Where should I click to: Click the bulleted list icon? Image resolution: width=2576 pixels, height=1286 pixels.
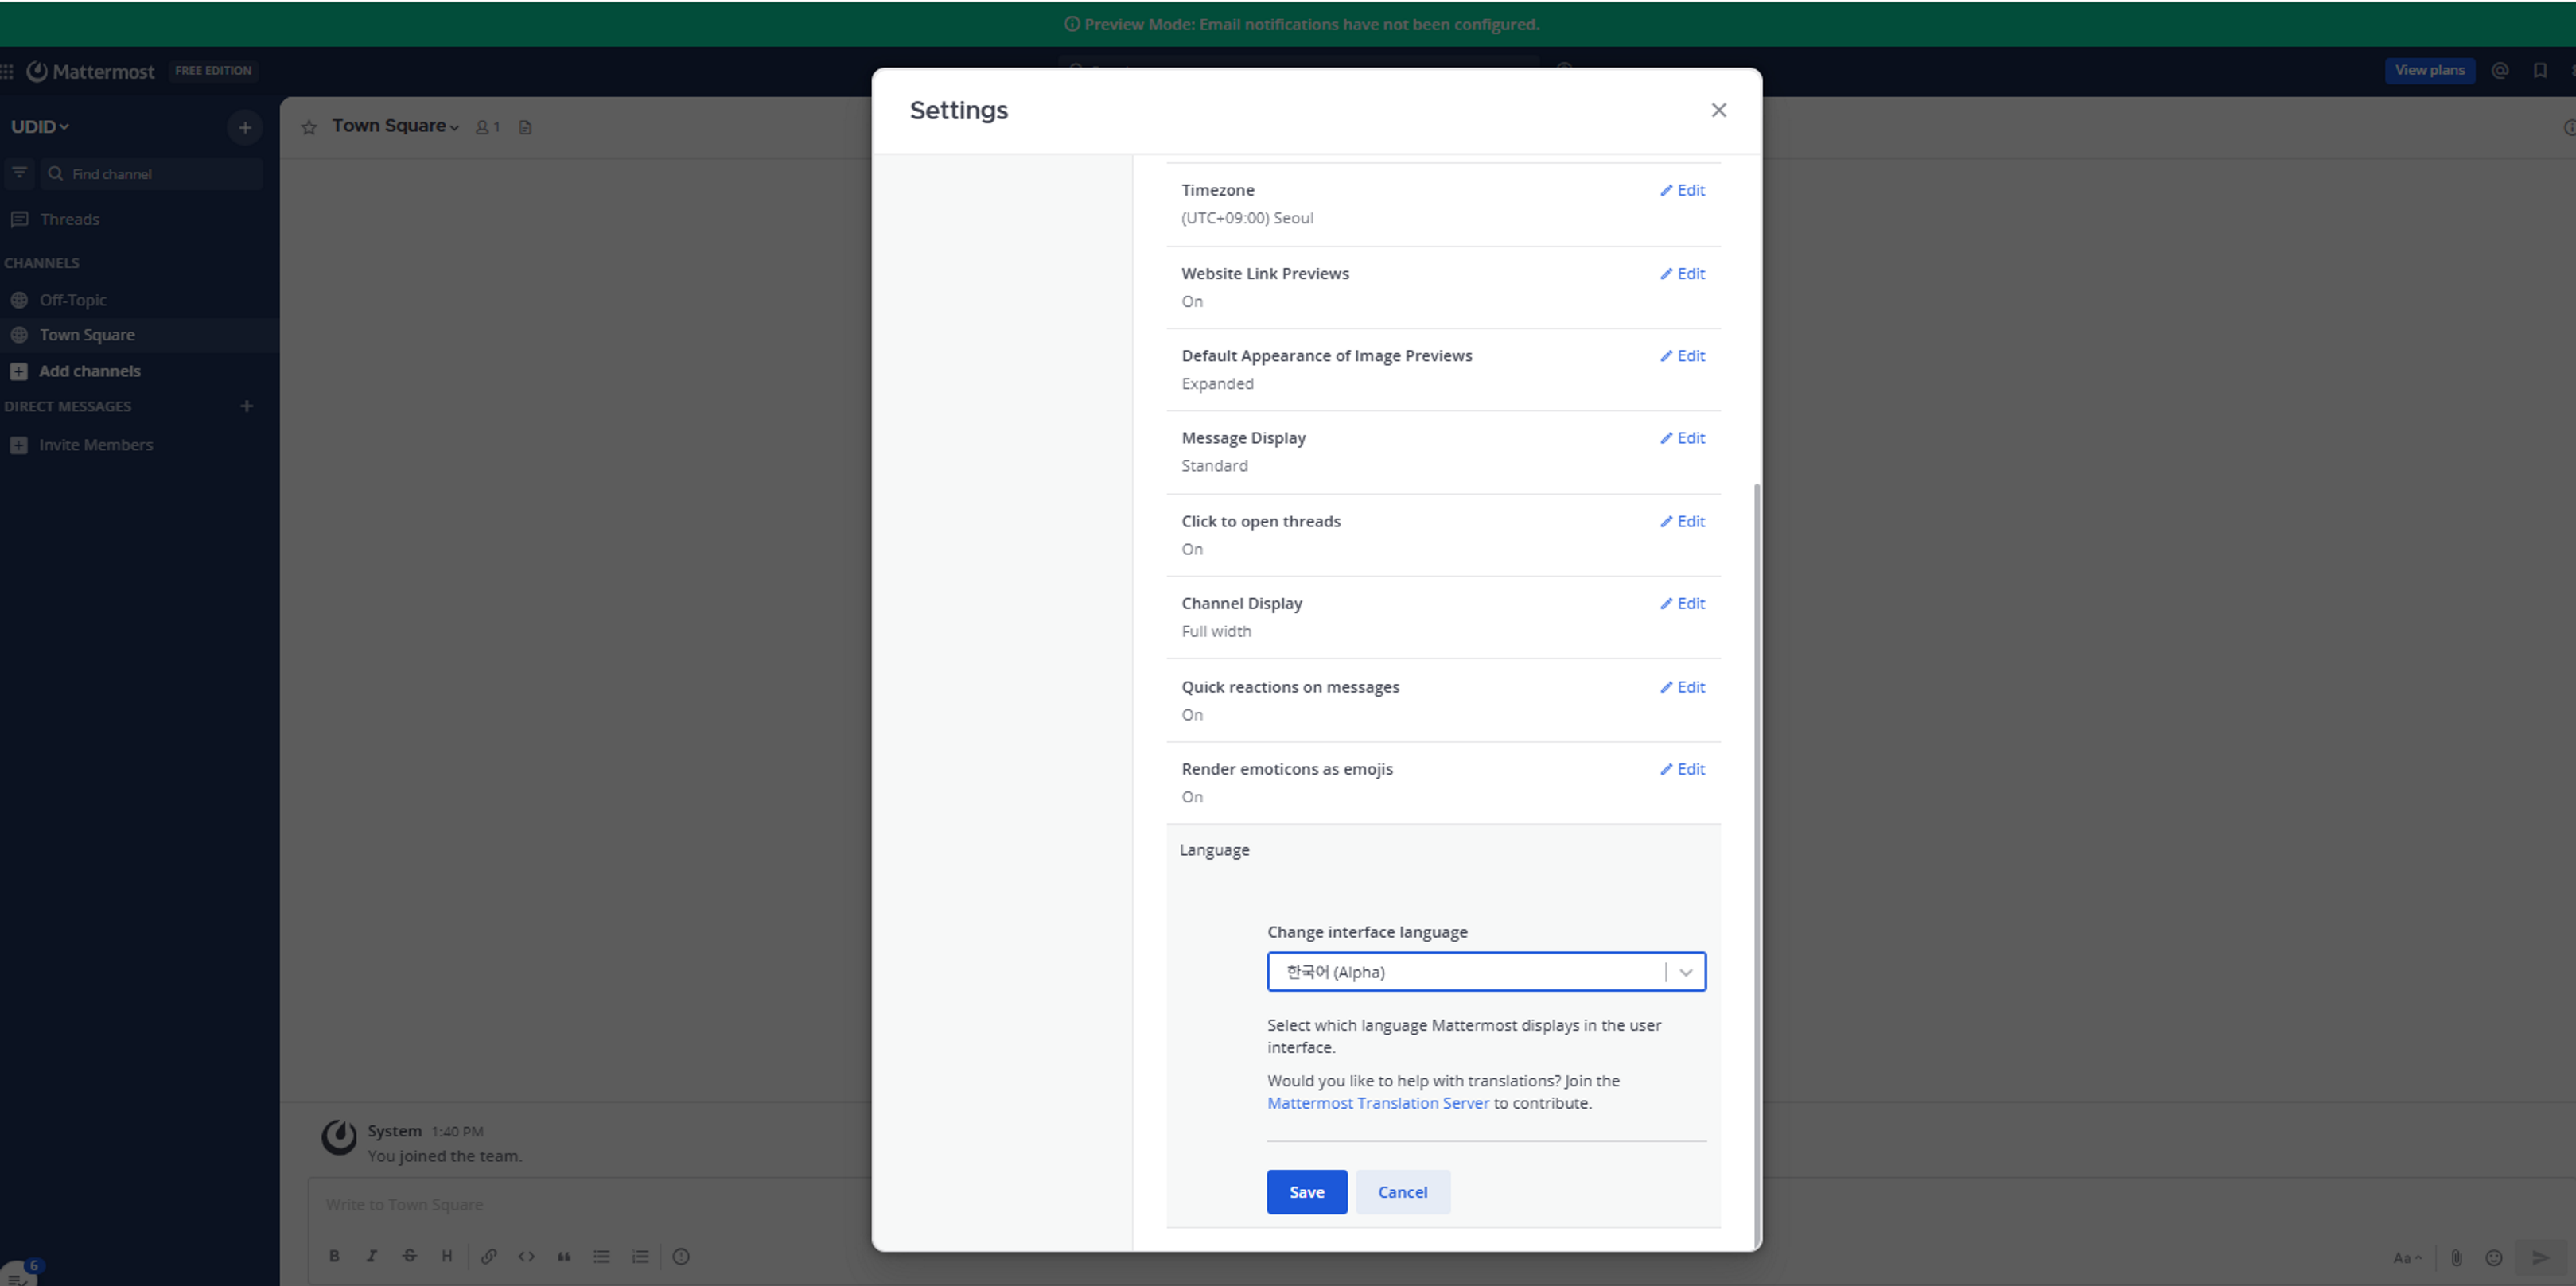coord(601,1256)
